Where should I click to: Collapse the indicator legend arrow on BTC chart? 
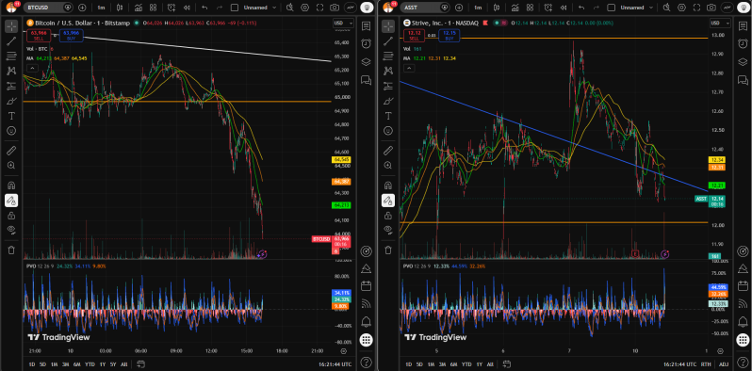(32, 68)
